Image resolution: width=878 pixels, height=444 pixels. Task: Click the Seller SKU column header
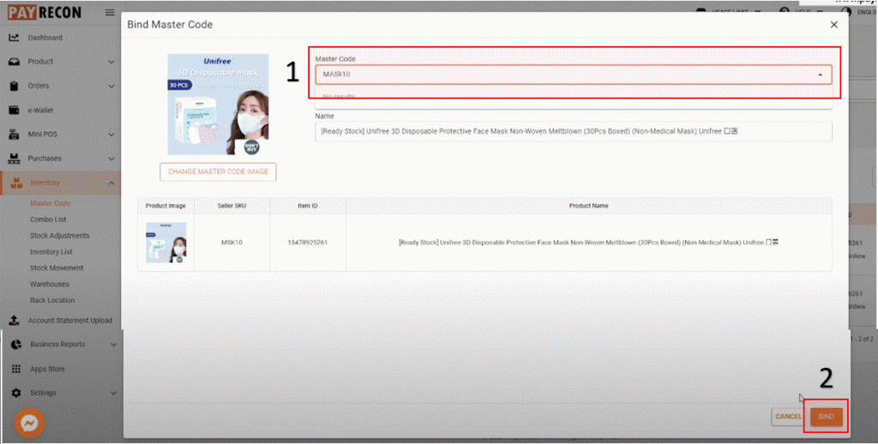[232, 206]
